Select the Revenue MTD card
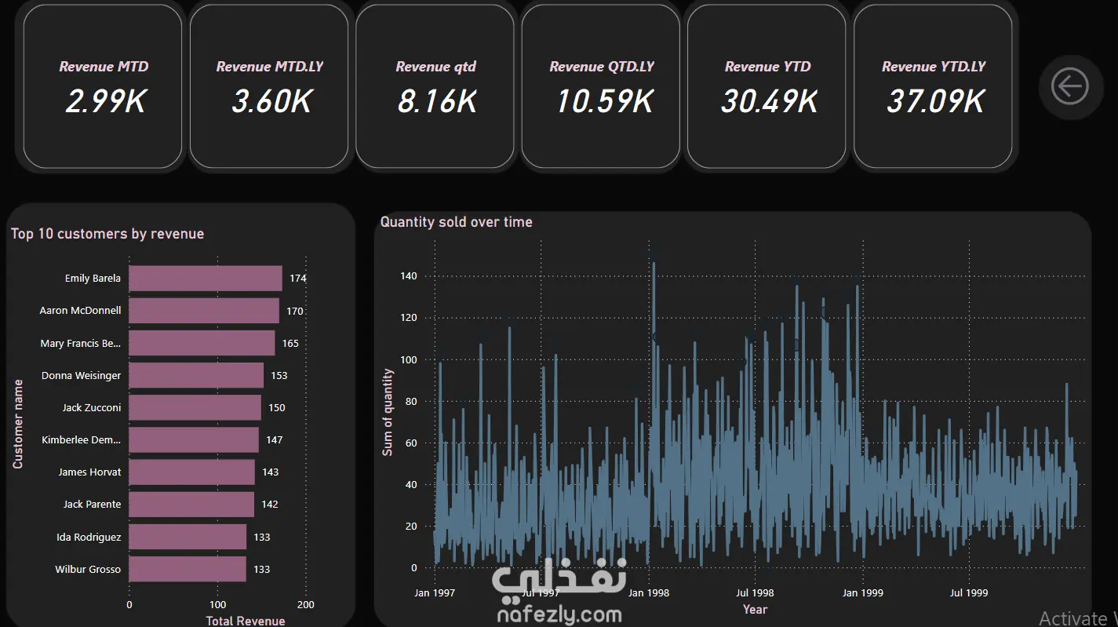This screenshot has width=1118, height=627. coord(103,86)
